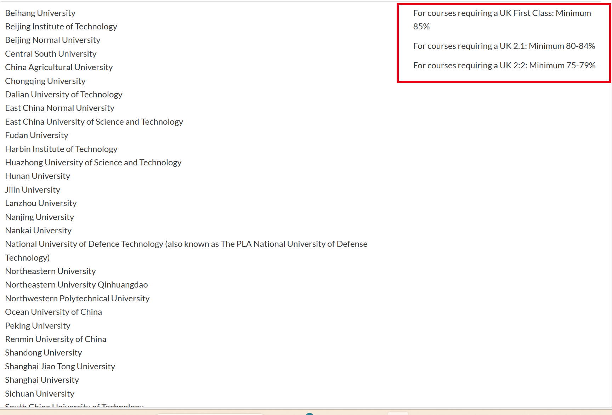Click Northeastern University Qinhuangdao
Screen dimensions: 612x415
click(x=76, y=285)
